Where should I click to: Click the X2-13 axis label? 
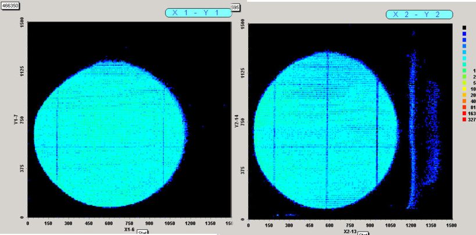350,230
